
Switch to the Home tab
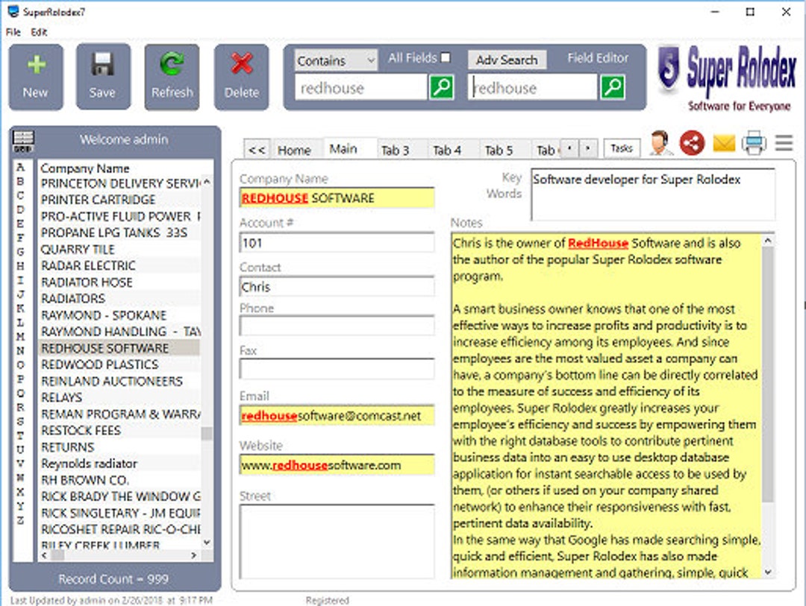tap(295, 150)
